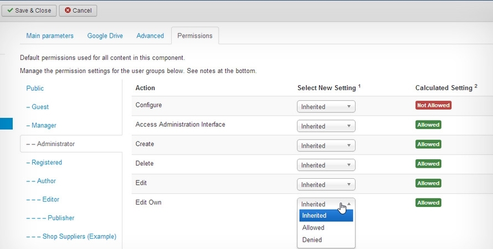The height and width of the screenshot is (249, 493).
Task: Select the Guest user group
Action: pyautogui.click(x=38, y=107)
